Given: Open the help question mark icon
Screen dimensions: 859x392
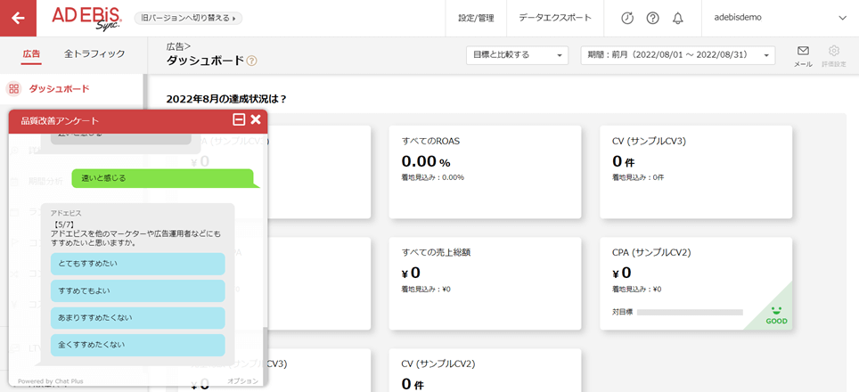Looking at the screenshot, I should (x=652, y=18).
